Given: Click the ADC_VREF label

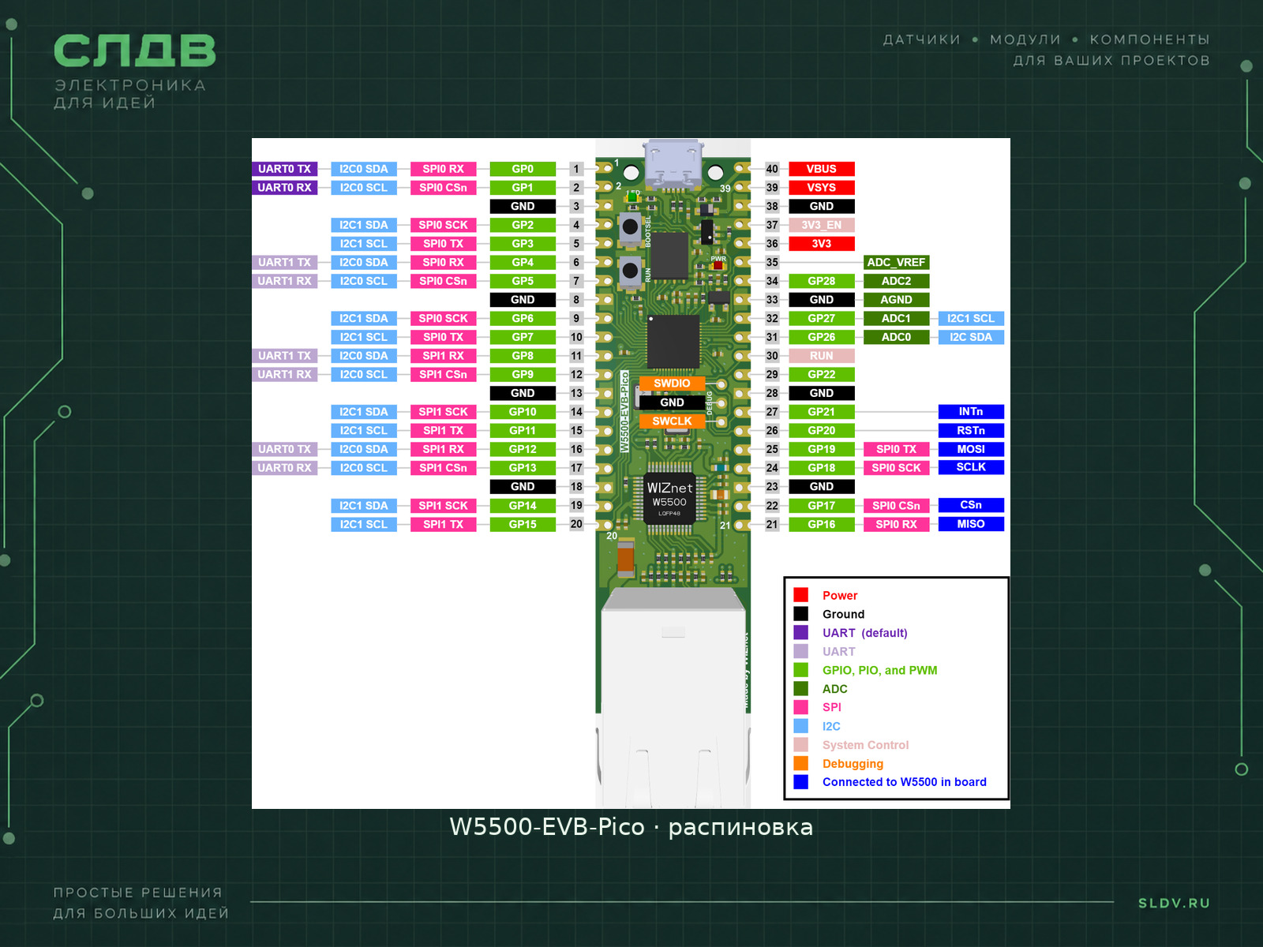Looking at the screenshot, I should (x=896, y=262).
